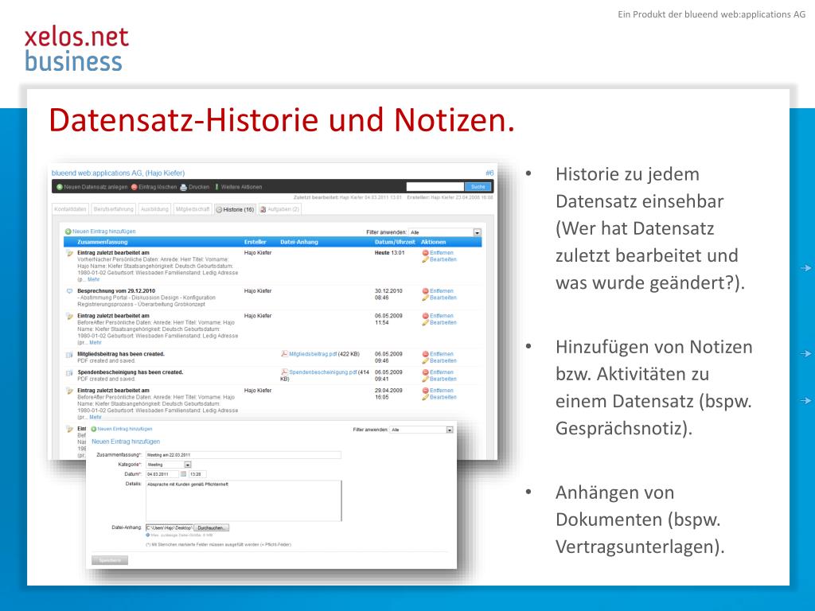Open the Kategorie dropdown showing Meeting
The image size is (815, 611).
tap(169, 465)
